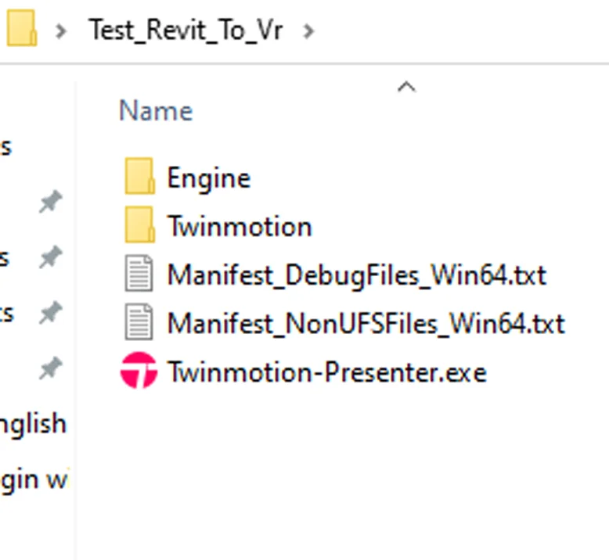Select Twinmotion-Presenter.exe file name

(x=326, y=372)
